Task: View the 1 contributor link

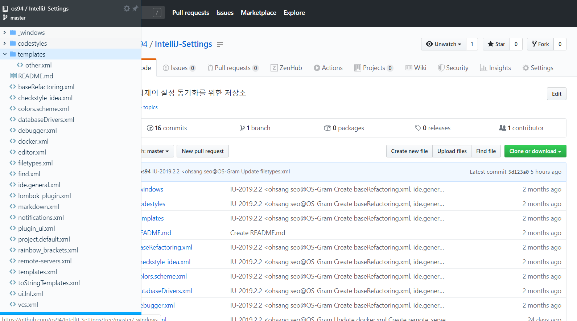Action: [x=522, y=128]
